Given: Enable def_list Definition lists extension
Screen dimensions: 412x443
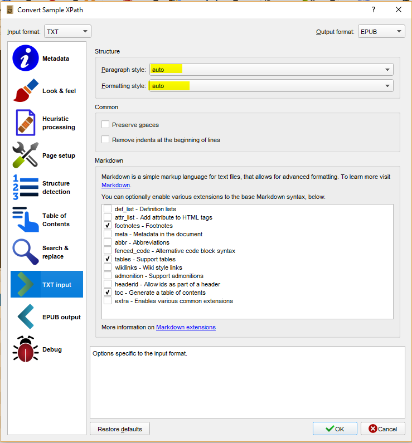Looking at the screenshot, I should [x=108, y=208].
